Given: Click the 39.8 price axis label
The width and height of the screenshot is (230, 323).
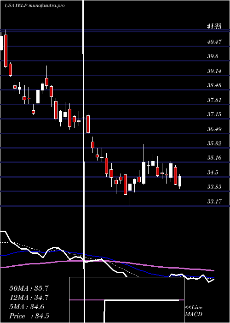Looking at the screenshot, I should tap(213, 56).
